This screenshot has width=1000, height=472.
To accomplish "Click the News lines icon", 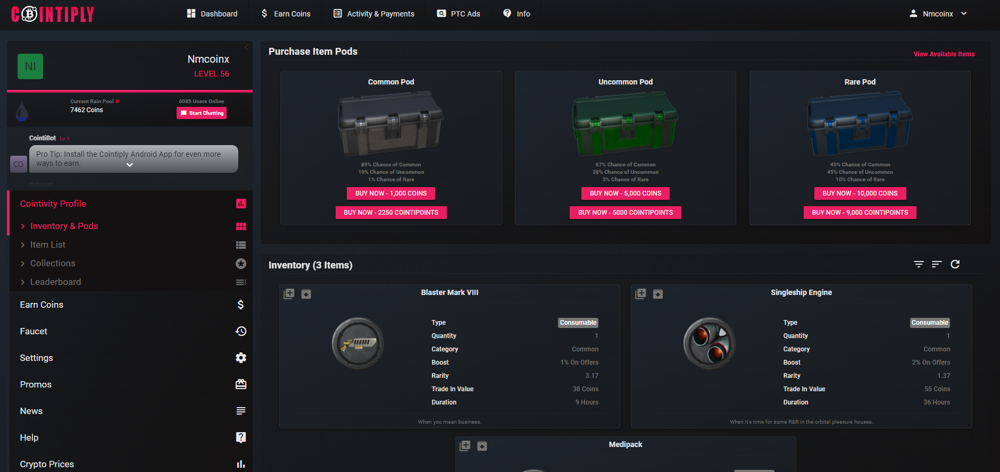I will pos(241,411).
